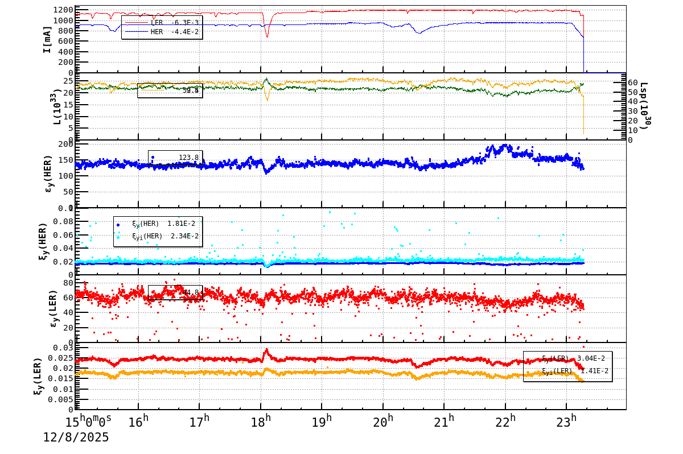Select the cyan ξyi(HER) legend marker

pyautogui.click(x=118, y=237)
